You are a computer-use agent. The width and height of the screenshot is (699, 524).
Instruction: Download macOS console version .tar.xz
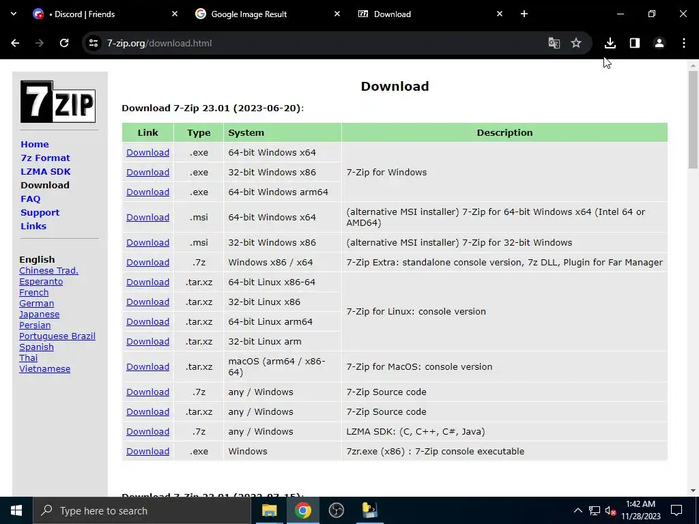pyautogui.click(x=147, y=366)
